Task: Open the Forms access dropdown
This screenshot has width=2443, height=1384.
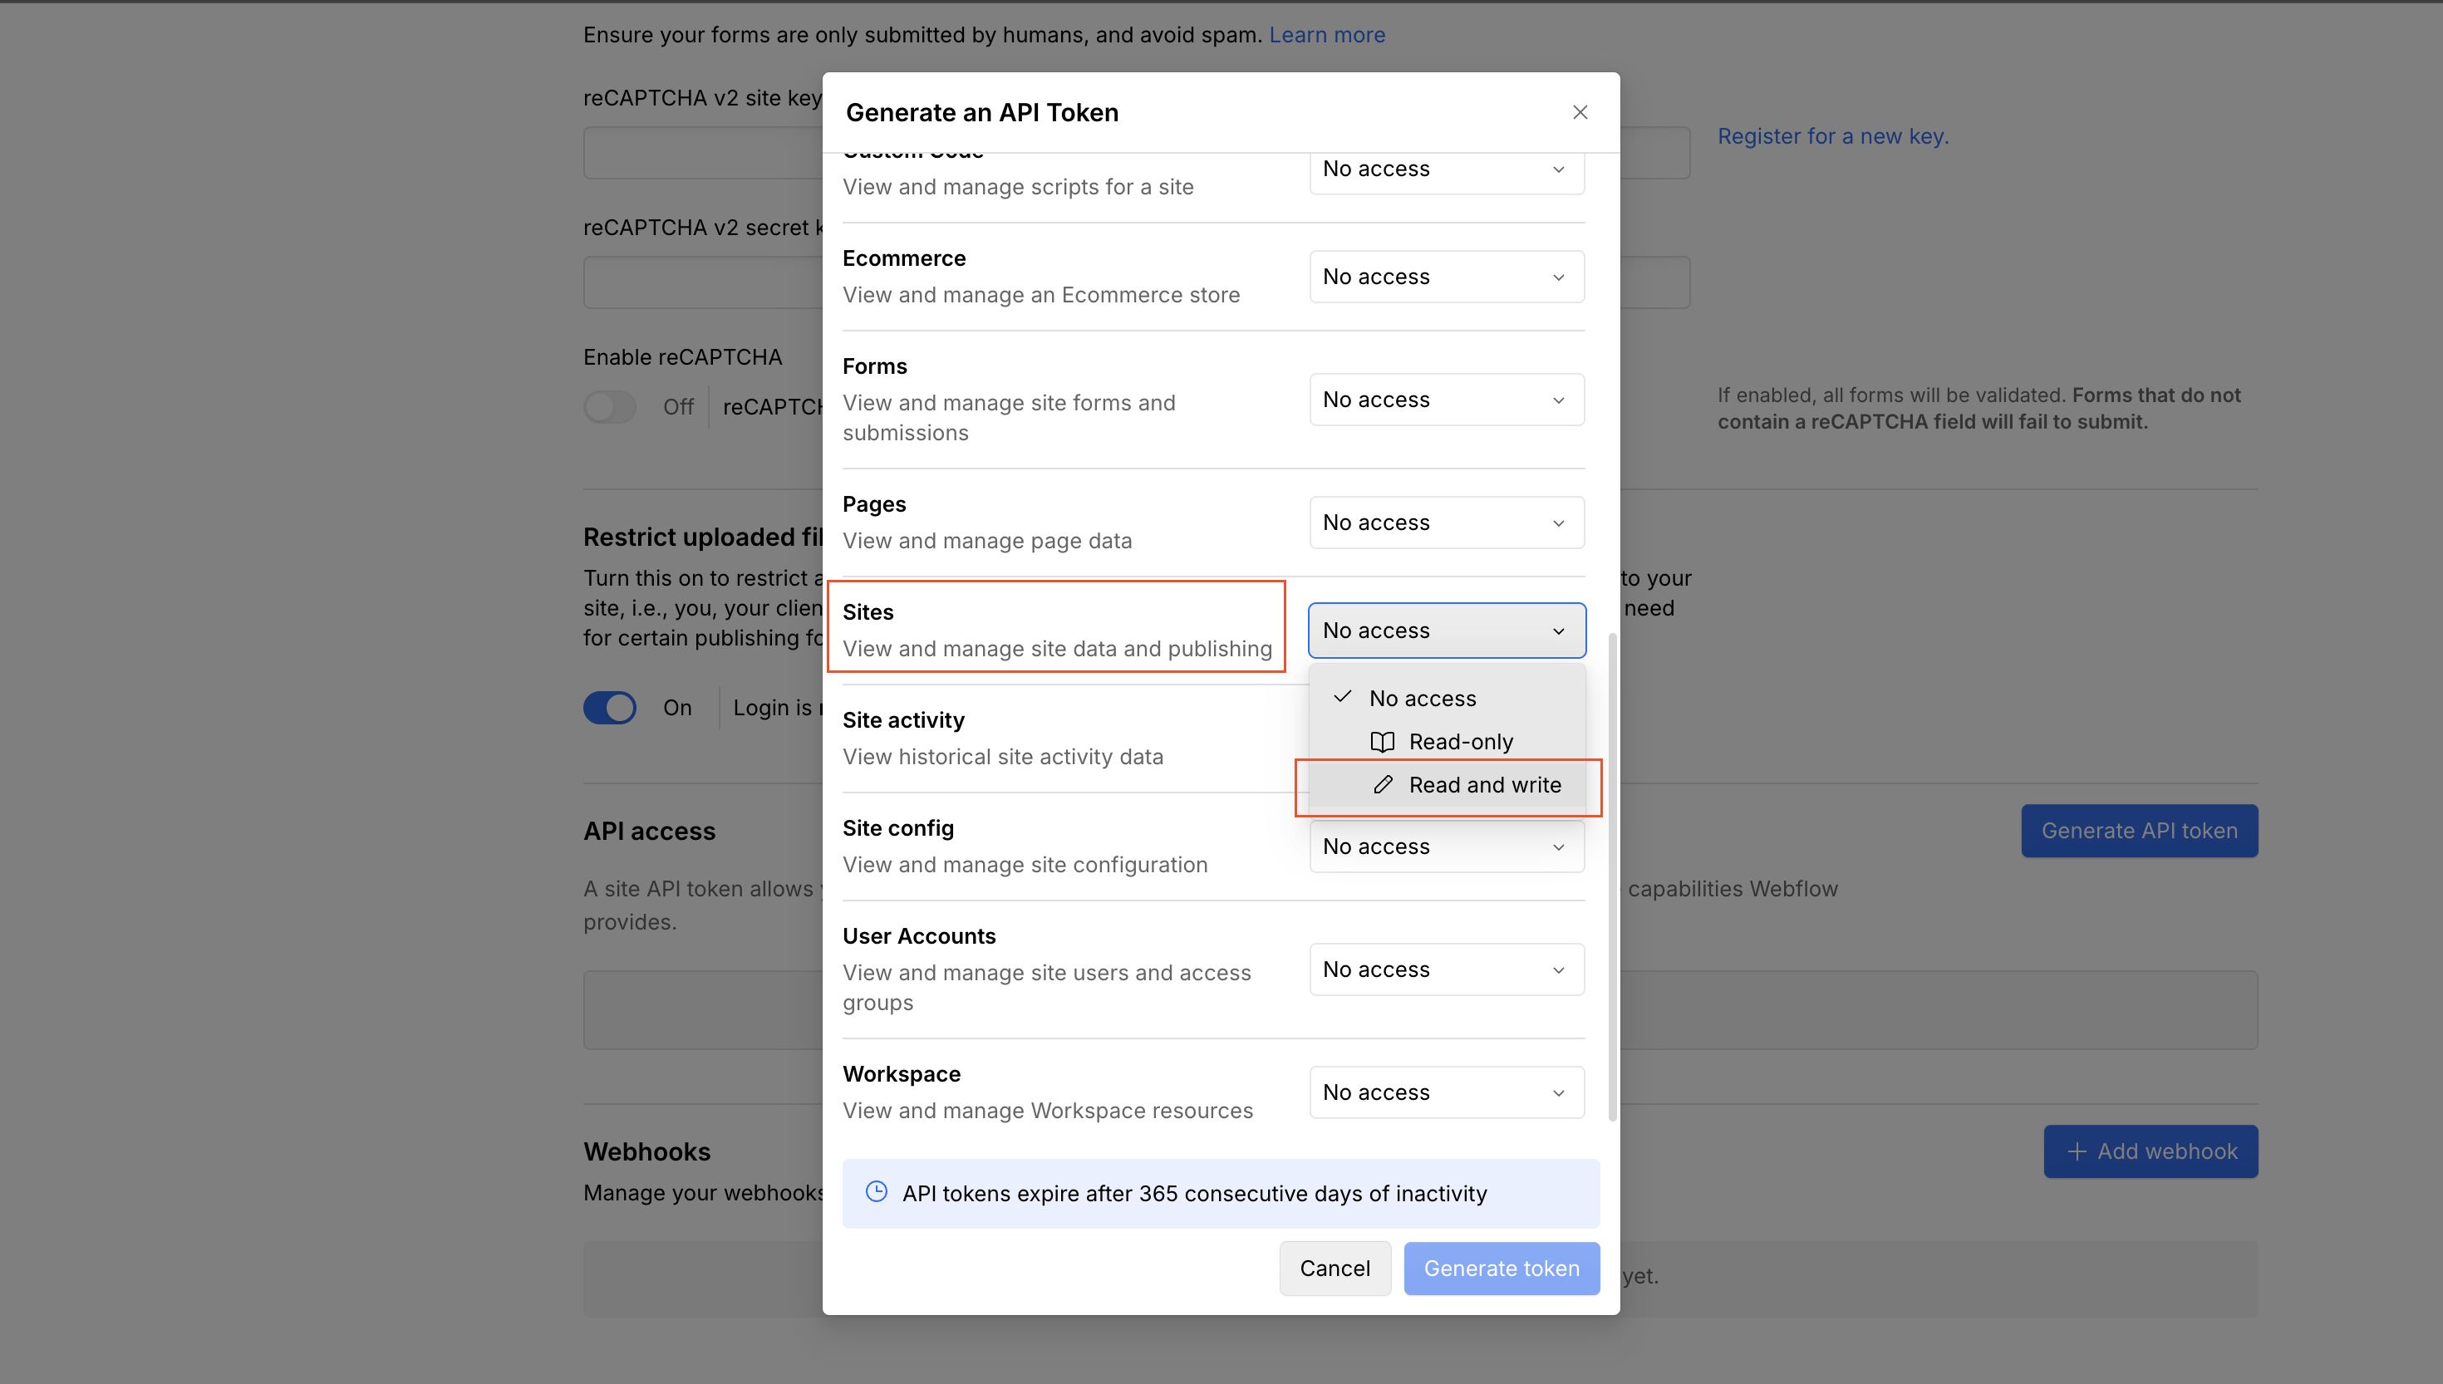Action: (x=1445, y=400)
